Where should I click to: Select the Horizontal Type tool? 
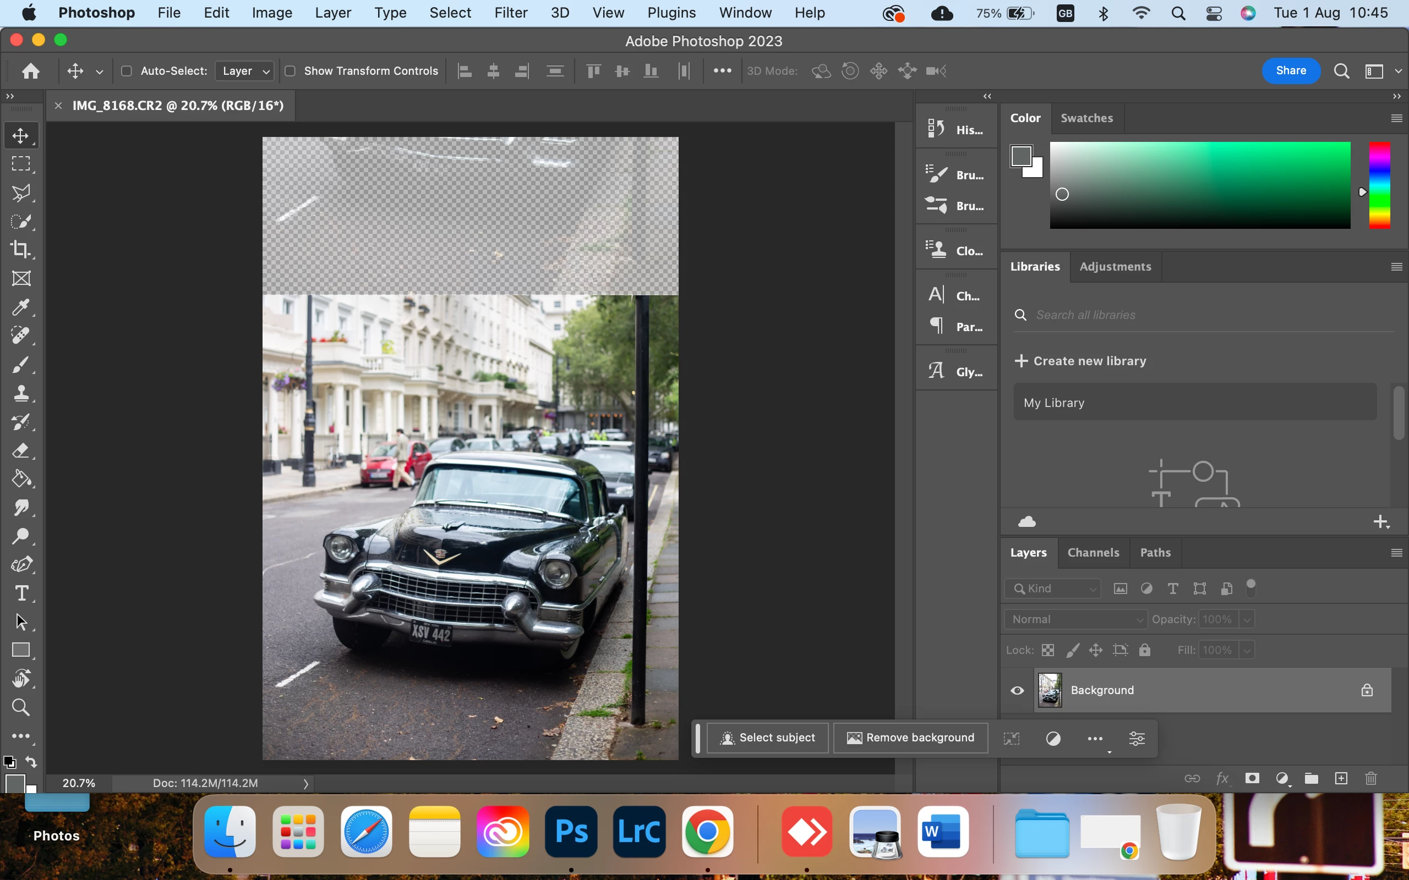(21, 593)
